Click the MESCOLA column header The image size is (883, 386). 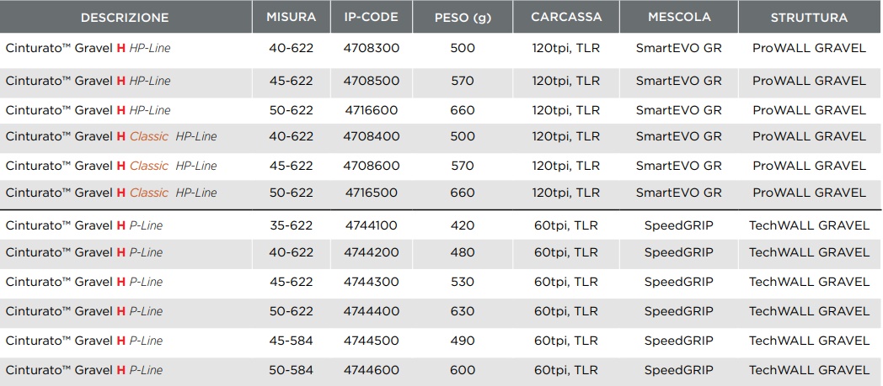678,18
